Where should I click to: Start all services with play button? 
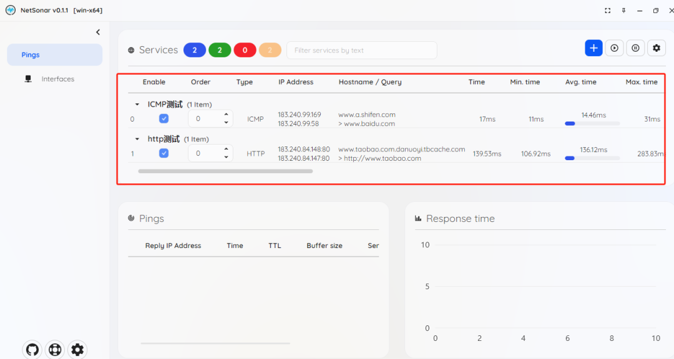coord(614,48)
